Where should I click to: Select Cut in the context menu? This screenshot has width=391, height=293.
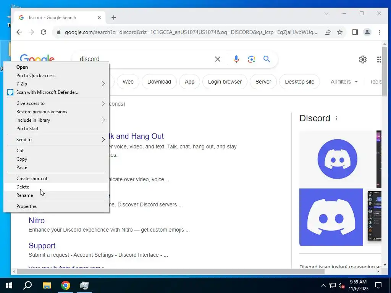(56, 151)
